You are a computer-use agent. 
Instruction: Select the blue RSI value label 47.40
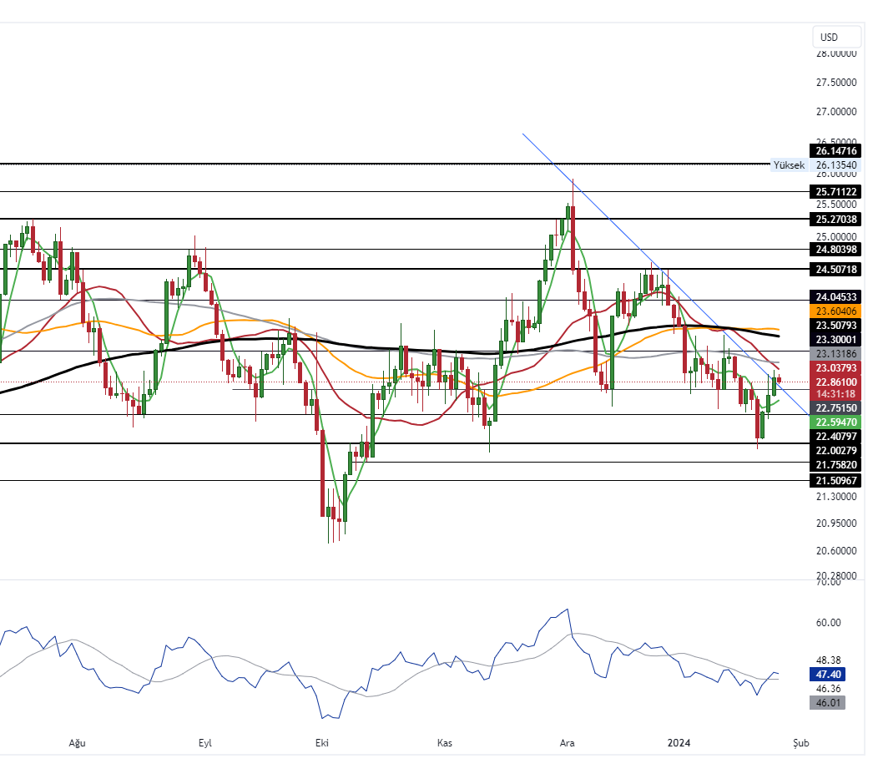(x=827, y=674)
